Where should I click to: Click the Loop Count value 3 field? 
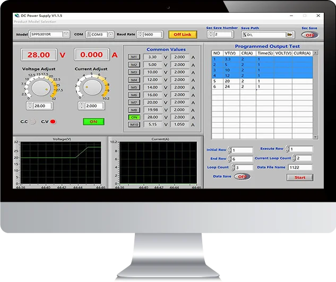coord(244,167)
